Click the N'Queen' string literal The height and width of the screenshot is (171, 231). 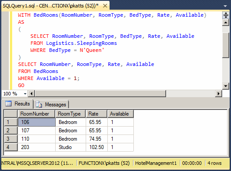point(92,50)
